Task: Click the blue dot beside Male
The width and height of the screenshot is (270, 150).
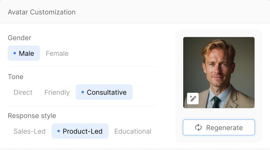Action: coord(15,53)
